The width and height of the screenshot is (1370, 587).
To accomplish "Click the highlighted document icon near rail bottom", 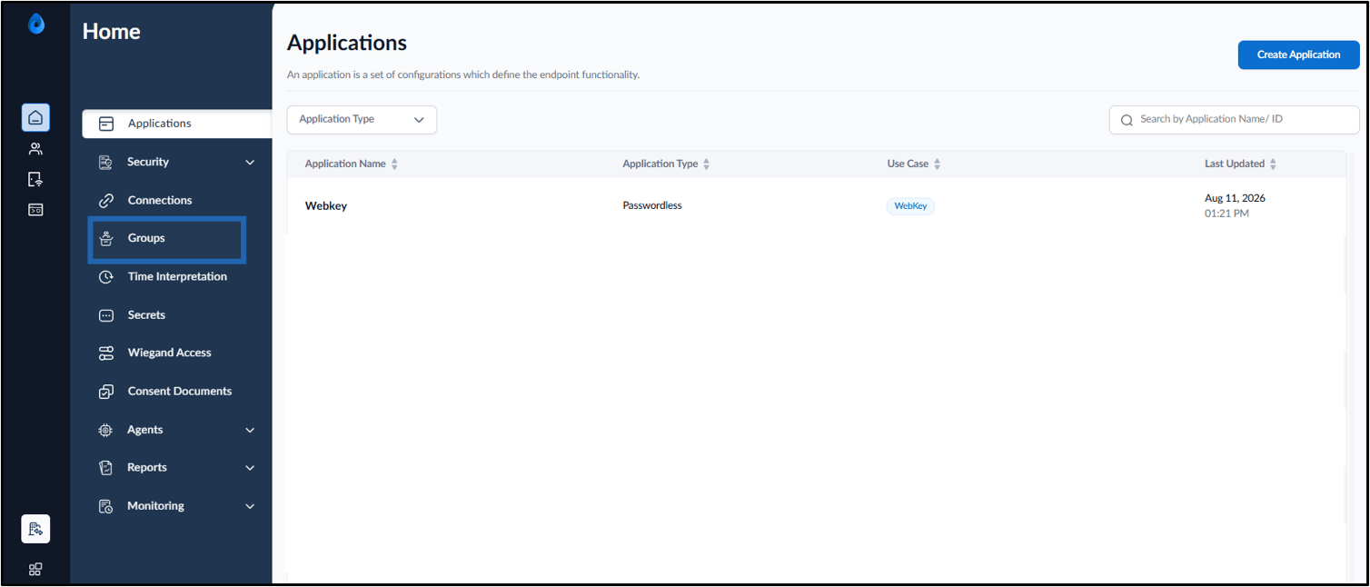I will coord(35,529).
